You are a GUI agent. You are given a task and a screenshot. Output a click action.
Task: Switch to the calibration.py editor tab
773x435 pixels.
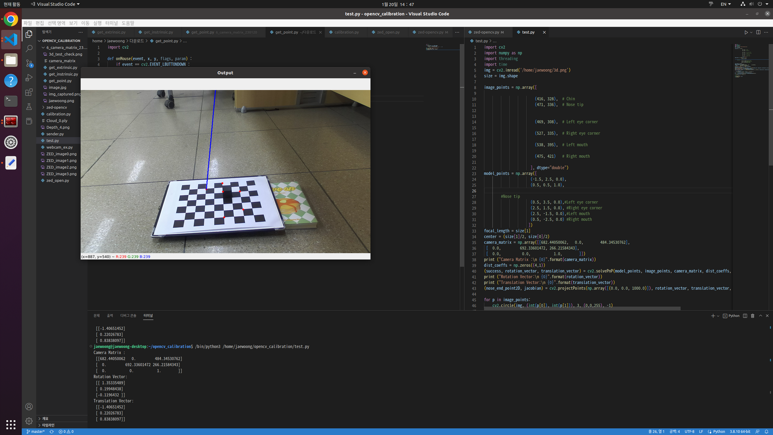(x=346, y=32)
